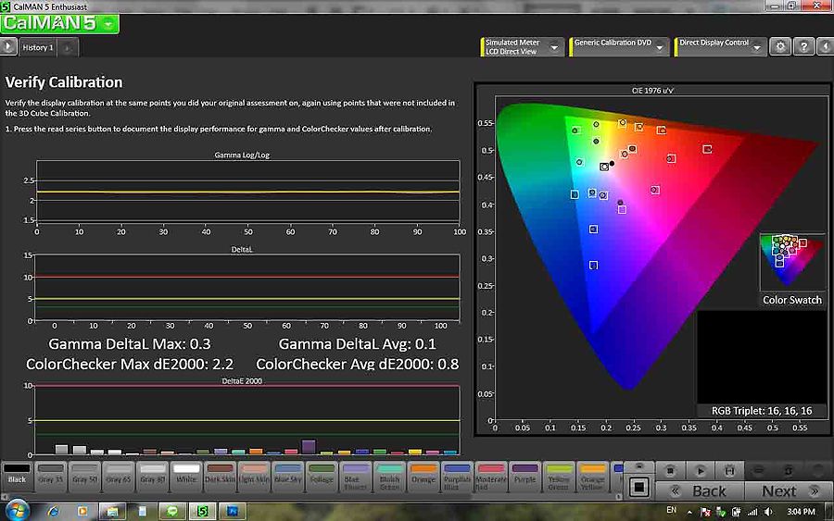
Task: Expand the Direct Display Control dropdown
Action: click(x=757, y=46)
